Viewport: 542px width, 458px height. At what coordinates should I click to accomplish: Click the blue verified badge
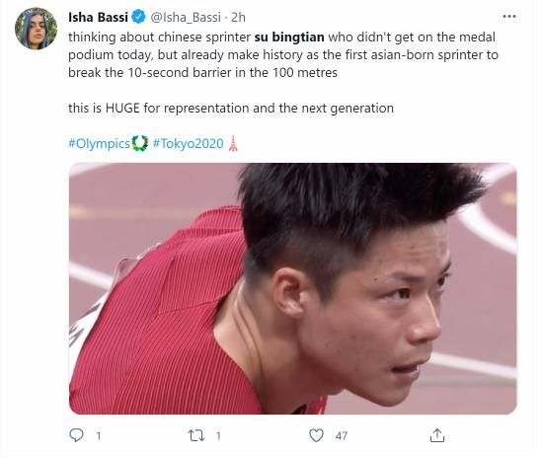[138, 17]
